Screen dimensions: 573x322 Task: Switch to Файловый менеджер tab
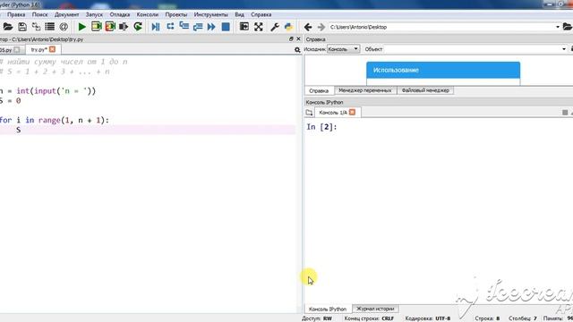(x=425, y=90)
